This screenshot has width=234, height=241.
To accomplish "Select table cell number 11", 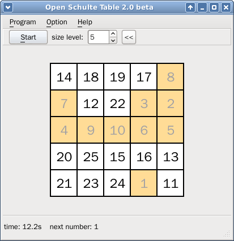I will pos(171,183).
